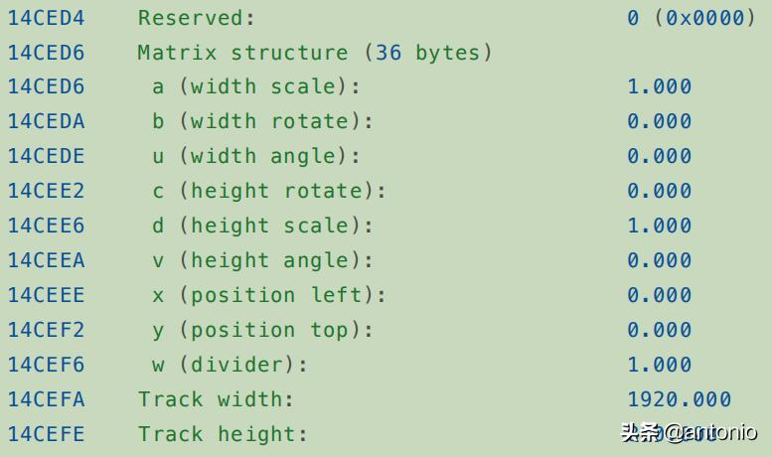
Task: Click the "a (width scale):" label
Action: pyautogui.click(x=256, y=87)
